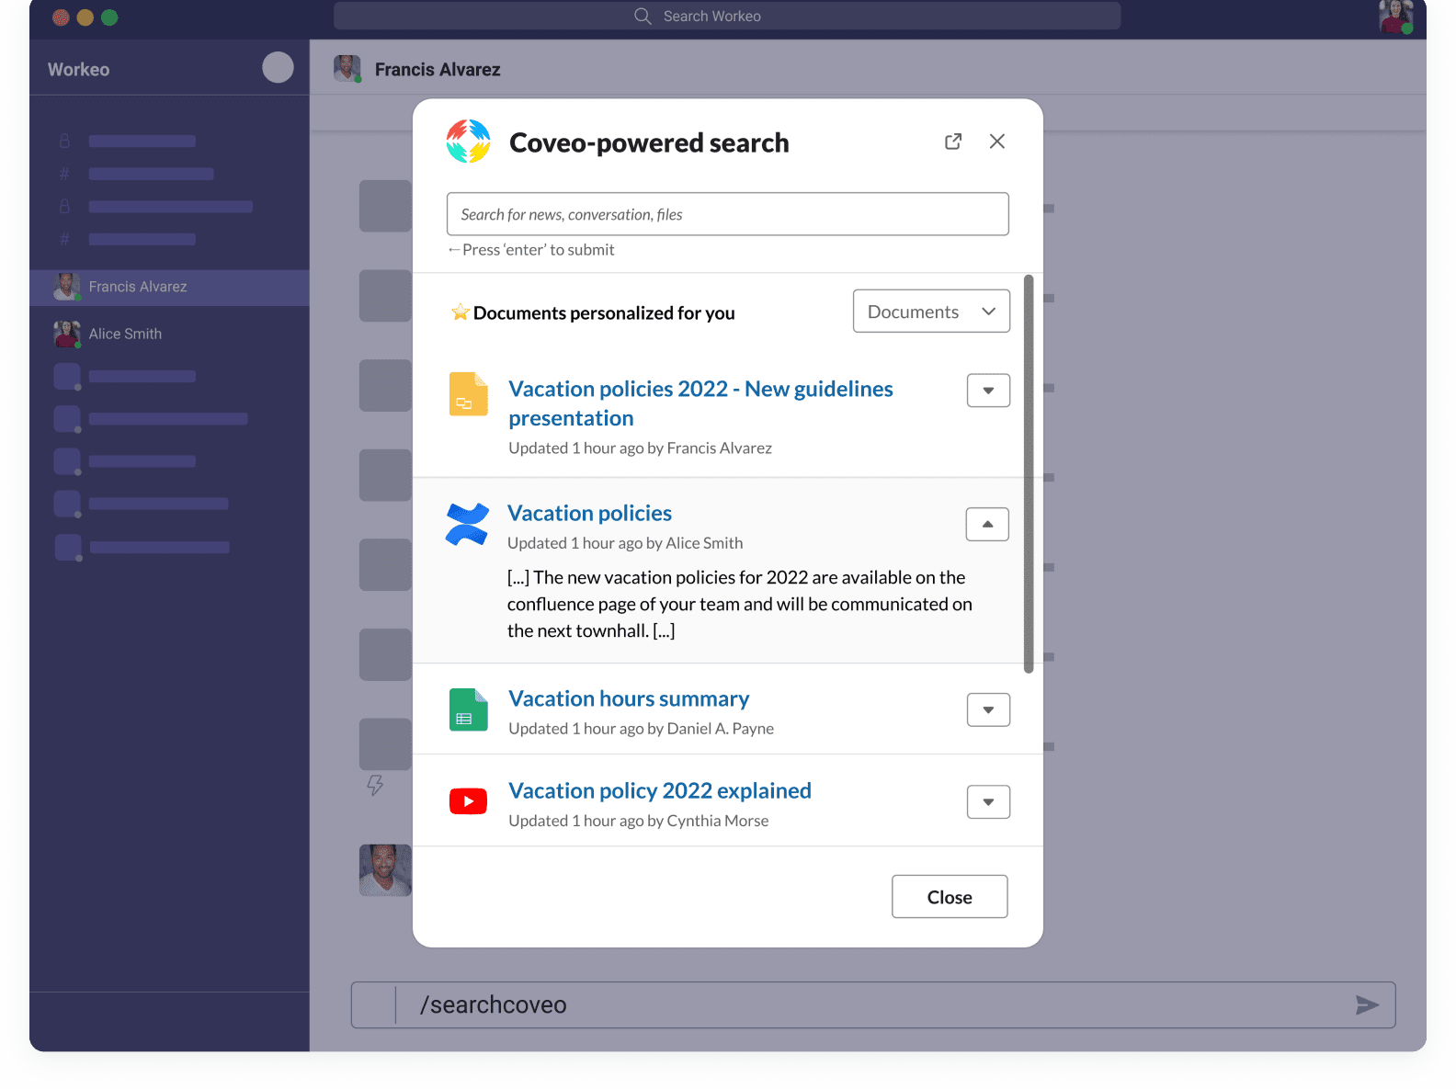Expand the Vacation policies 2022 presentation result
Screen dimensions: 1456x1089
point(988,391)
